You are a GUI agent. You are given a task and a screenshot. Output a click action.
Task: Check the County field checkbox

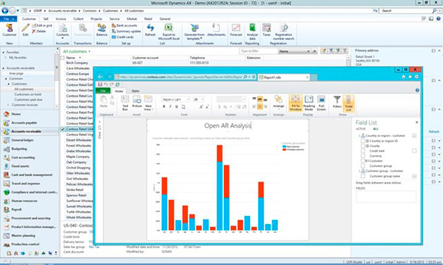(363, 146)
